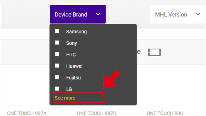
Task: Collapse the Device Brand dropdown
Action: tap(78, 14)
